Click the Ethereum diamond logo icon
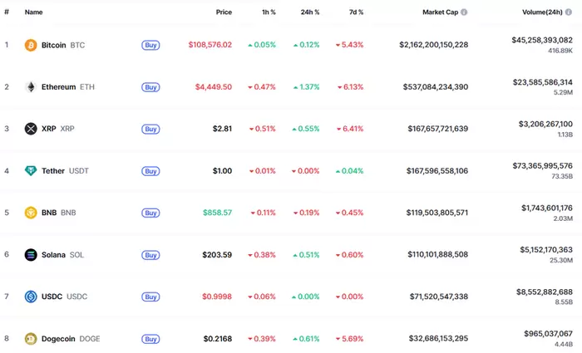582x353 pixels. click(x=31, y=86)
